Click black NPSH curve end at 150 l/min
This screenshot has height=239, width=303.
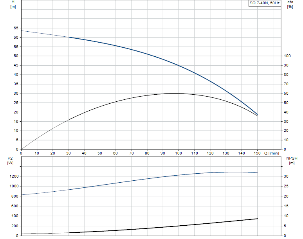tap(257, 219)
